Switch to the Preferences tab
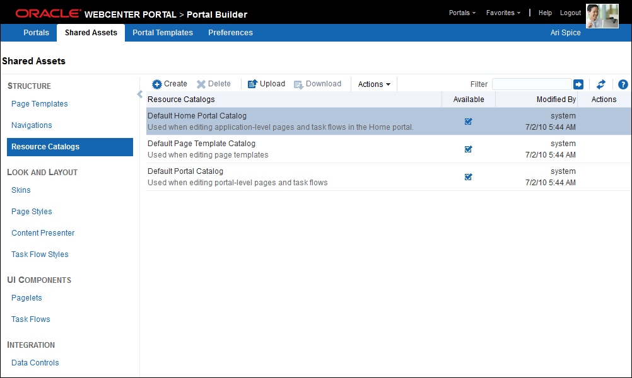The height and width of the screenshot is (378, 632). pyautogui.click(x=231, y=33)
